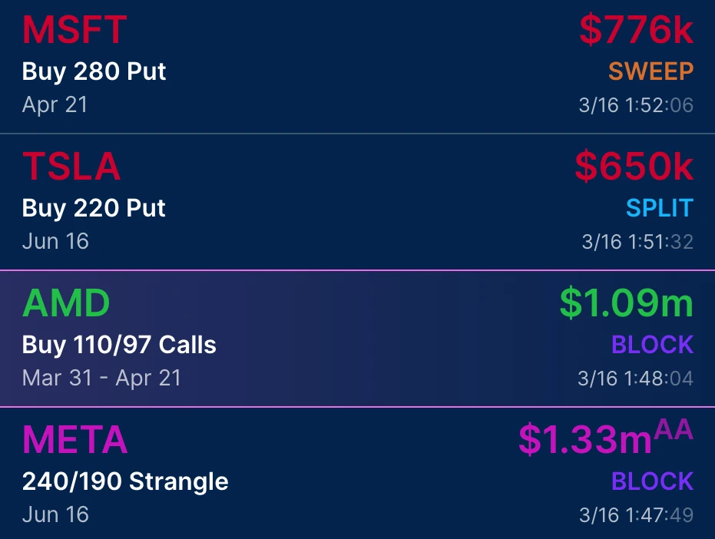Click the SPLIT tag on the TSLA trade
The width and height of the screenshot is (715, 539).
[x=659, y=208]
